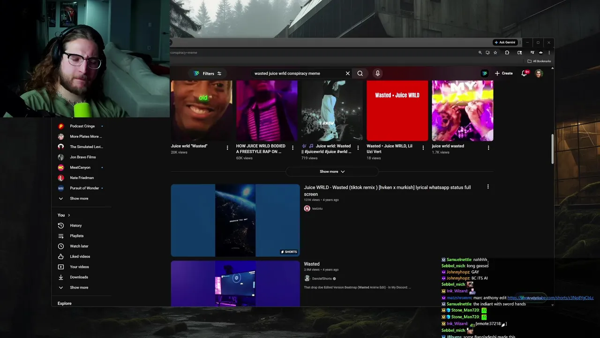The width and height of the screenshot is (600, 338).
Task: Open the browser zoom indicator
Action: [480, 53]
